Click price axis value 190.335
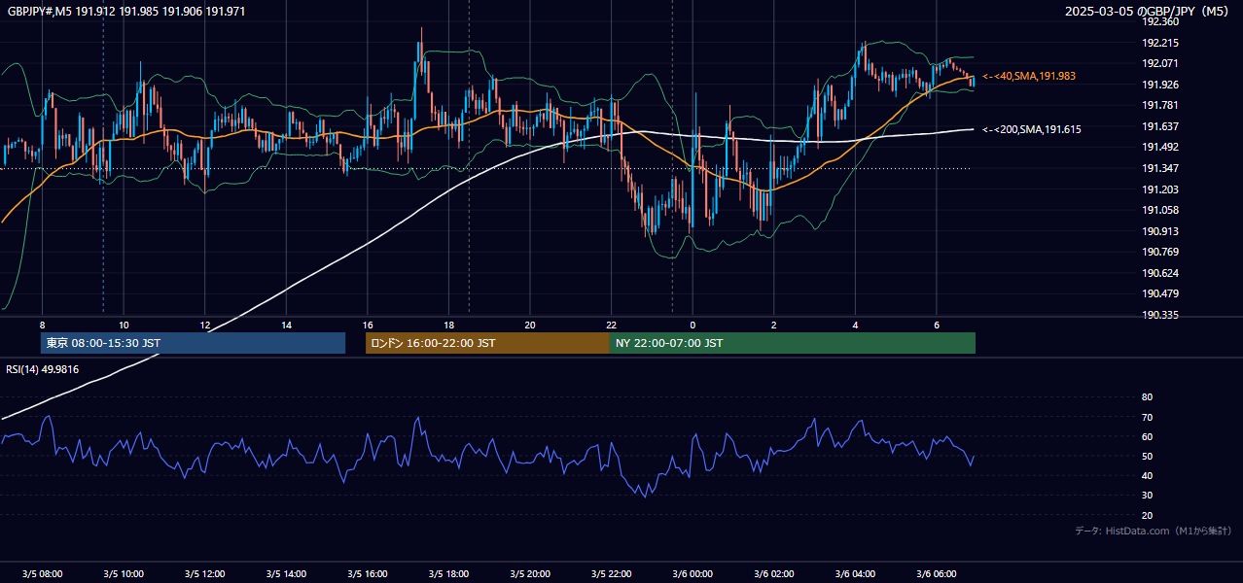This screenshot has height=583, width=1243. click(x=1160, y=315)
